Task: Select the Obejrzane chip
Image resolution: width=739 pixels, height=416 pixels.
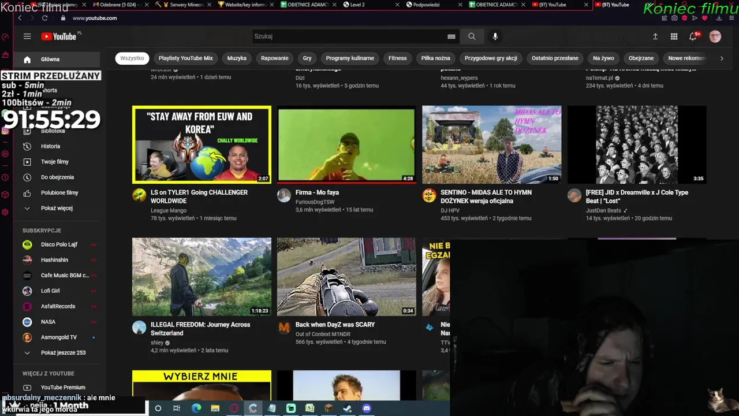Action: pyautogui.click(x=641, y=58)
